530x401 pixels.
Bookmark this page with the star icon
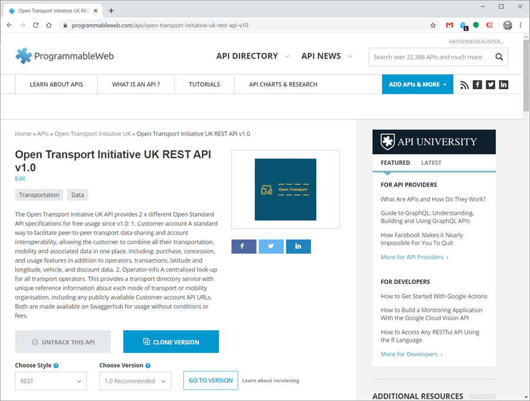pos(433,25)
